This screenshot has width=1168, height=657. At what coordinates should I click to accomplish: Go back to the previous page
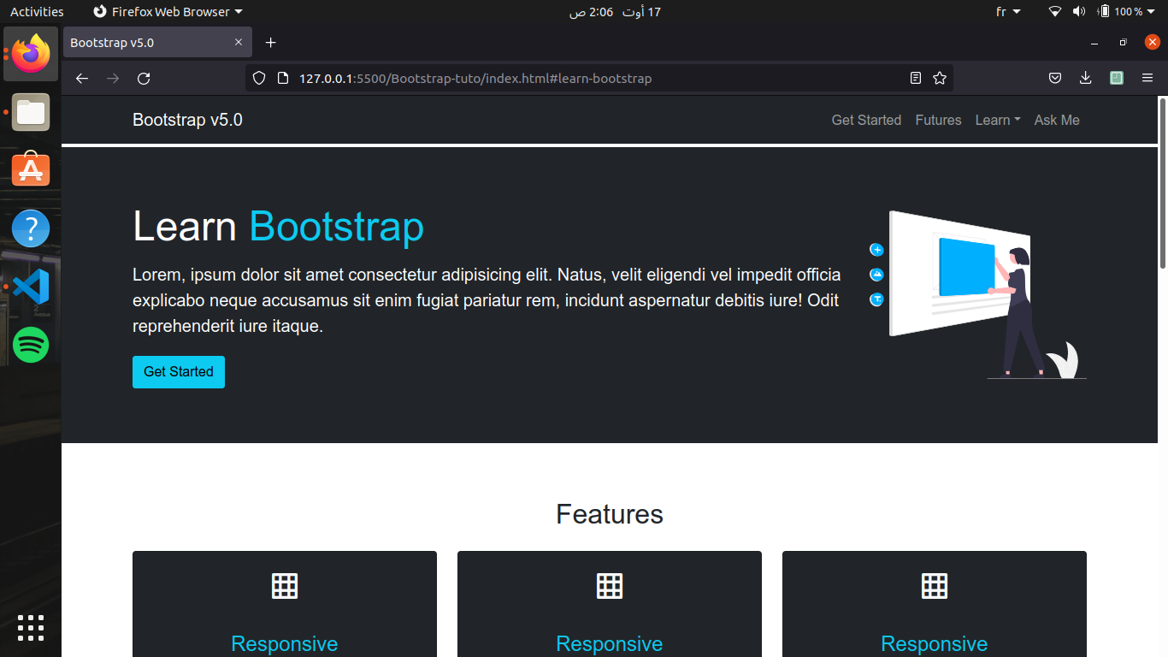82,79
